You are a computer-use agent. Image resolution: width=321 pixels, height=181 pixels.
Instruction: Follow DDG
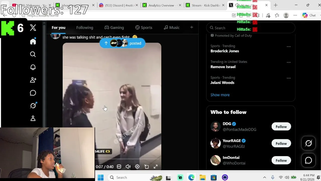coord(281,127)
